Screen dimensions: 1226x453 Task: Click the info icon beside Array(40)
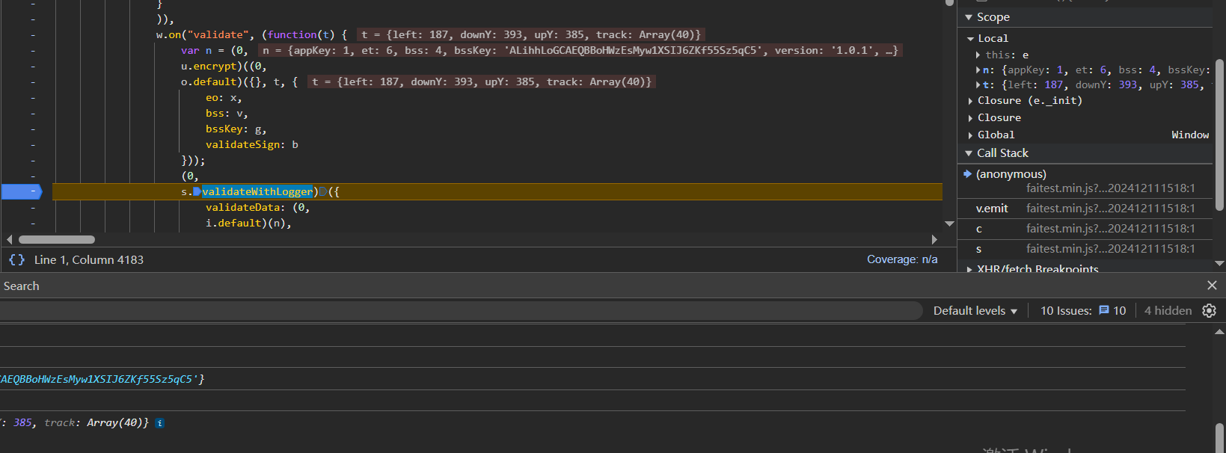[x=160, y=423]
